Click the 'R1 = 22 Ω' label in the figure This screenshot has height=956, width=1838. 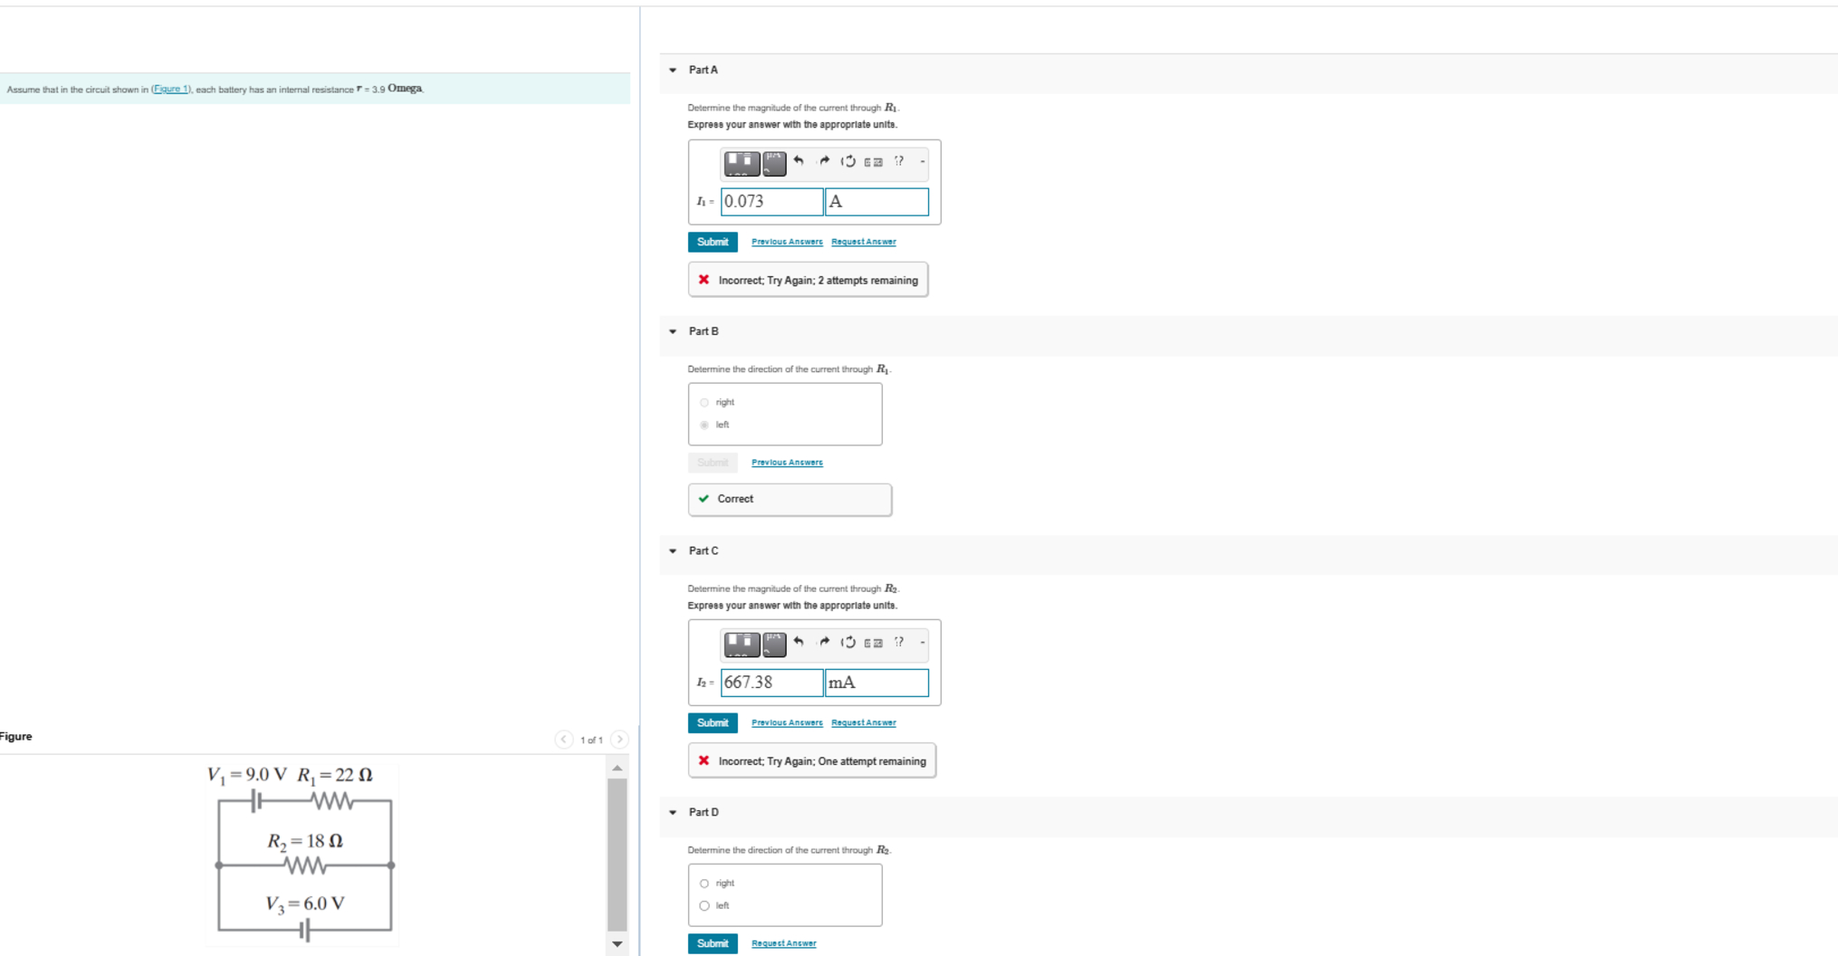click(335, 776)
